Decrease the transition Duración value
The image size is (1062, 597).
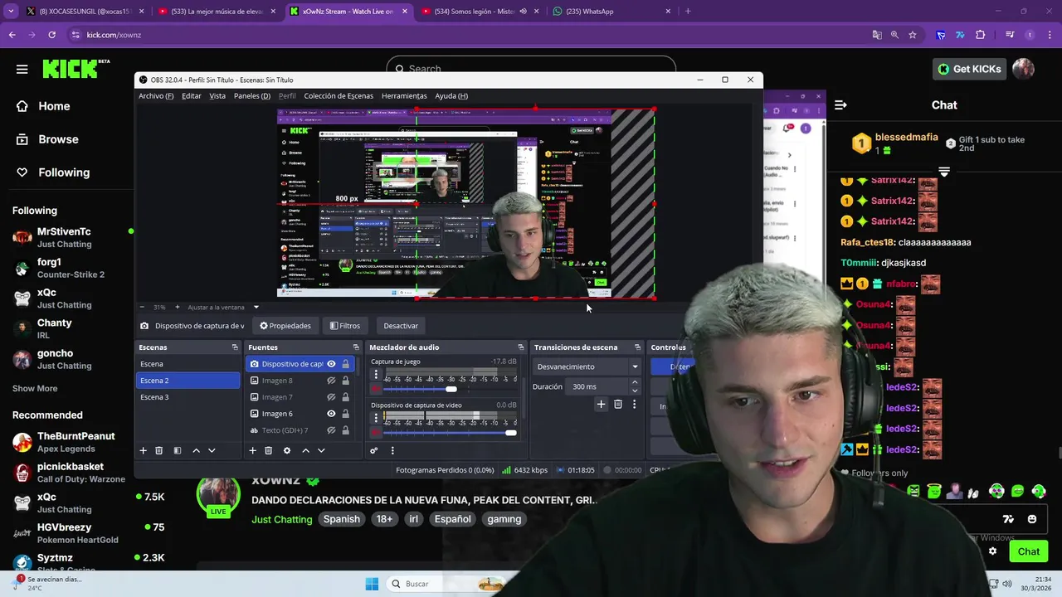(635, 391)
